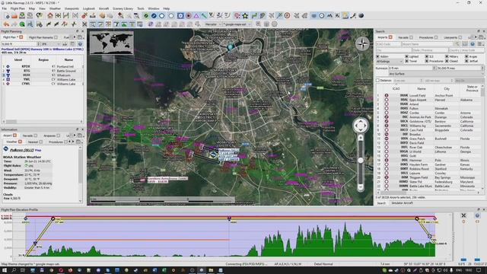Select the KPDX Portland Intl flight plan row

pos(43,66)
